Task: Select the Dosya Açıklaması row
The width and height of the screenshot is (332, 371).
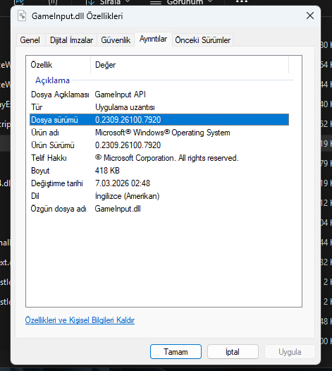Action: click(159, 95)
